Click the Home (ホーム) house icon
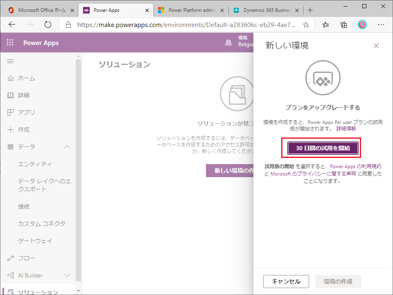Image resolution: width=393 pixels, height=295 pixels. (x=11, y=79)
